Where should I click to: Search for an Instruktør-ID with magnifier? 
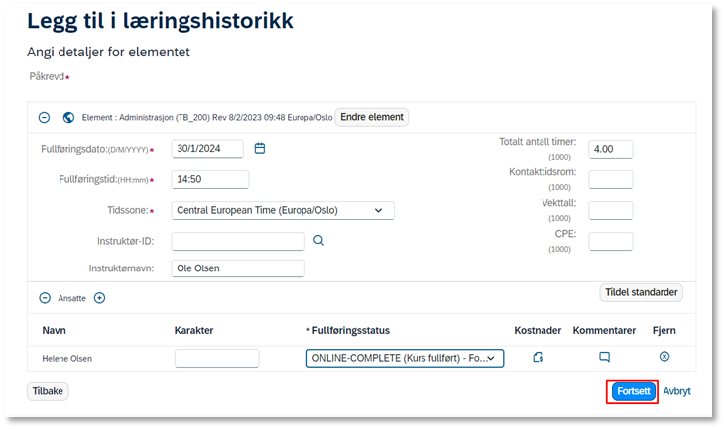(318, 241)
